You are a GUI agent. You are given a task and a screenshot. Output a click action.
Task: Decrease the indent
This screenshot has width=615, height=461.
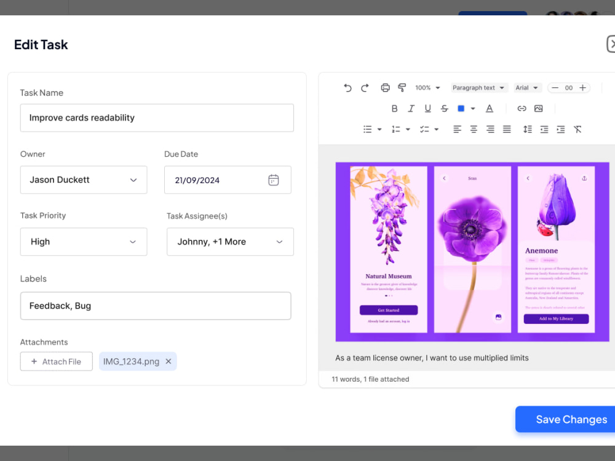click(544, 129)
